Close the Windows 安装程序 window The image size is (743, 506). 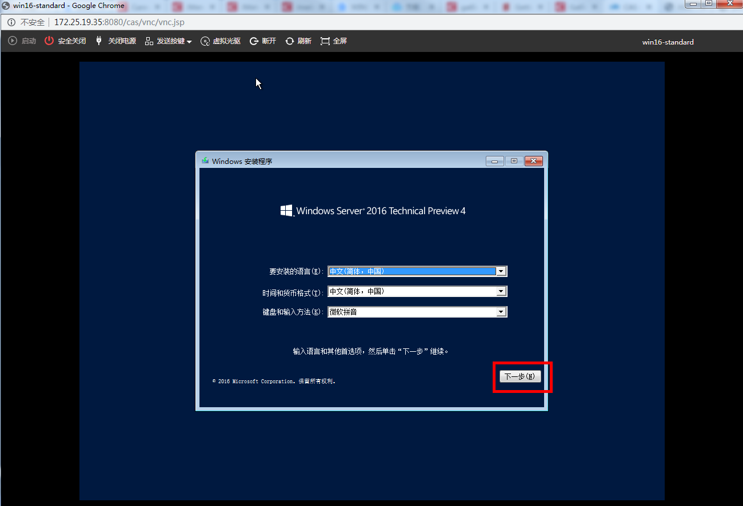coord(533,161)
